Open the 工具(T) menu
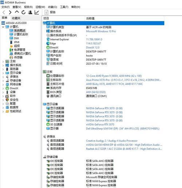Viewport: 182px width, 188px height. tap(64, 7)
